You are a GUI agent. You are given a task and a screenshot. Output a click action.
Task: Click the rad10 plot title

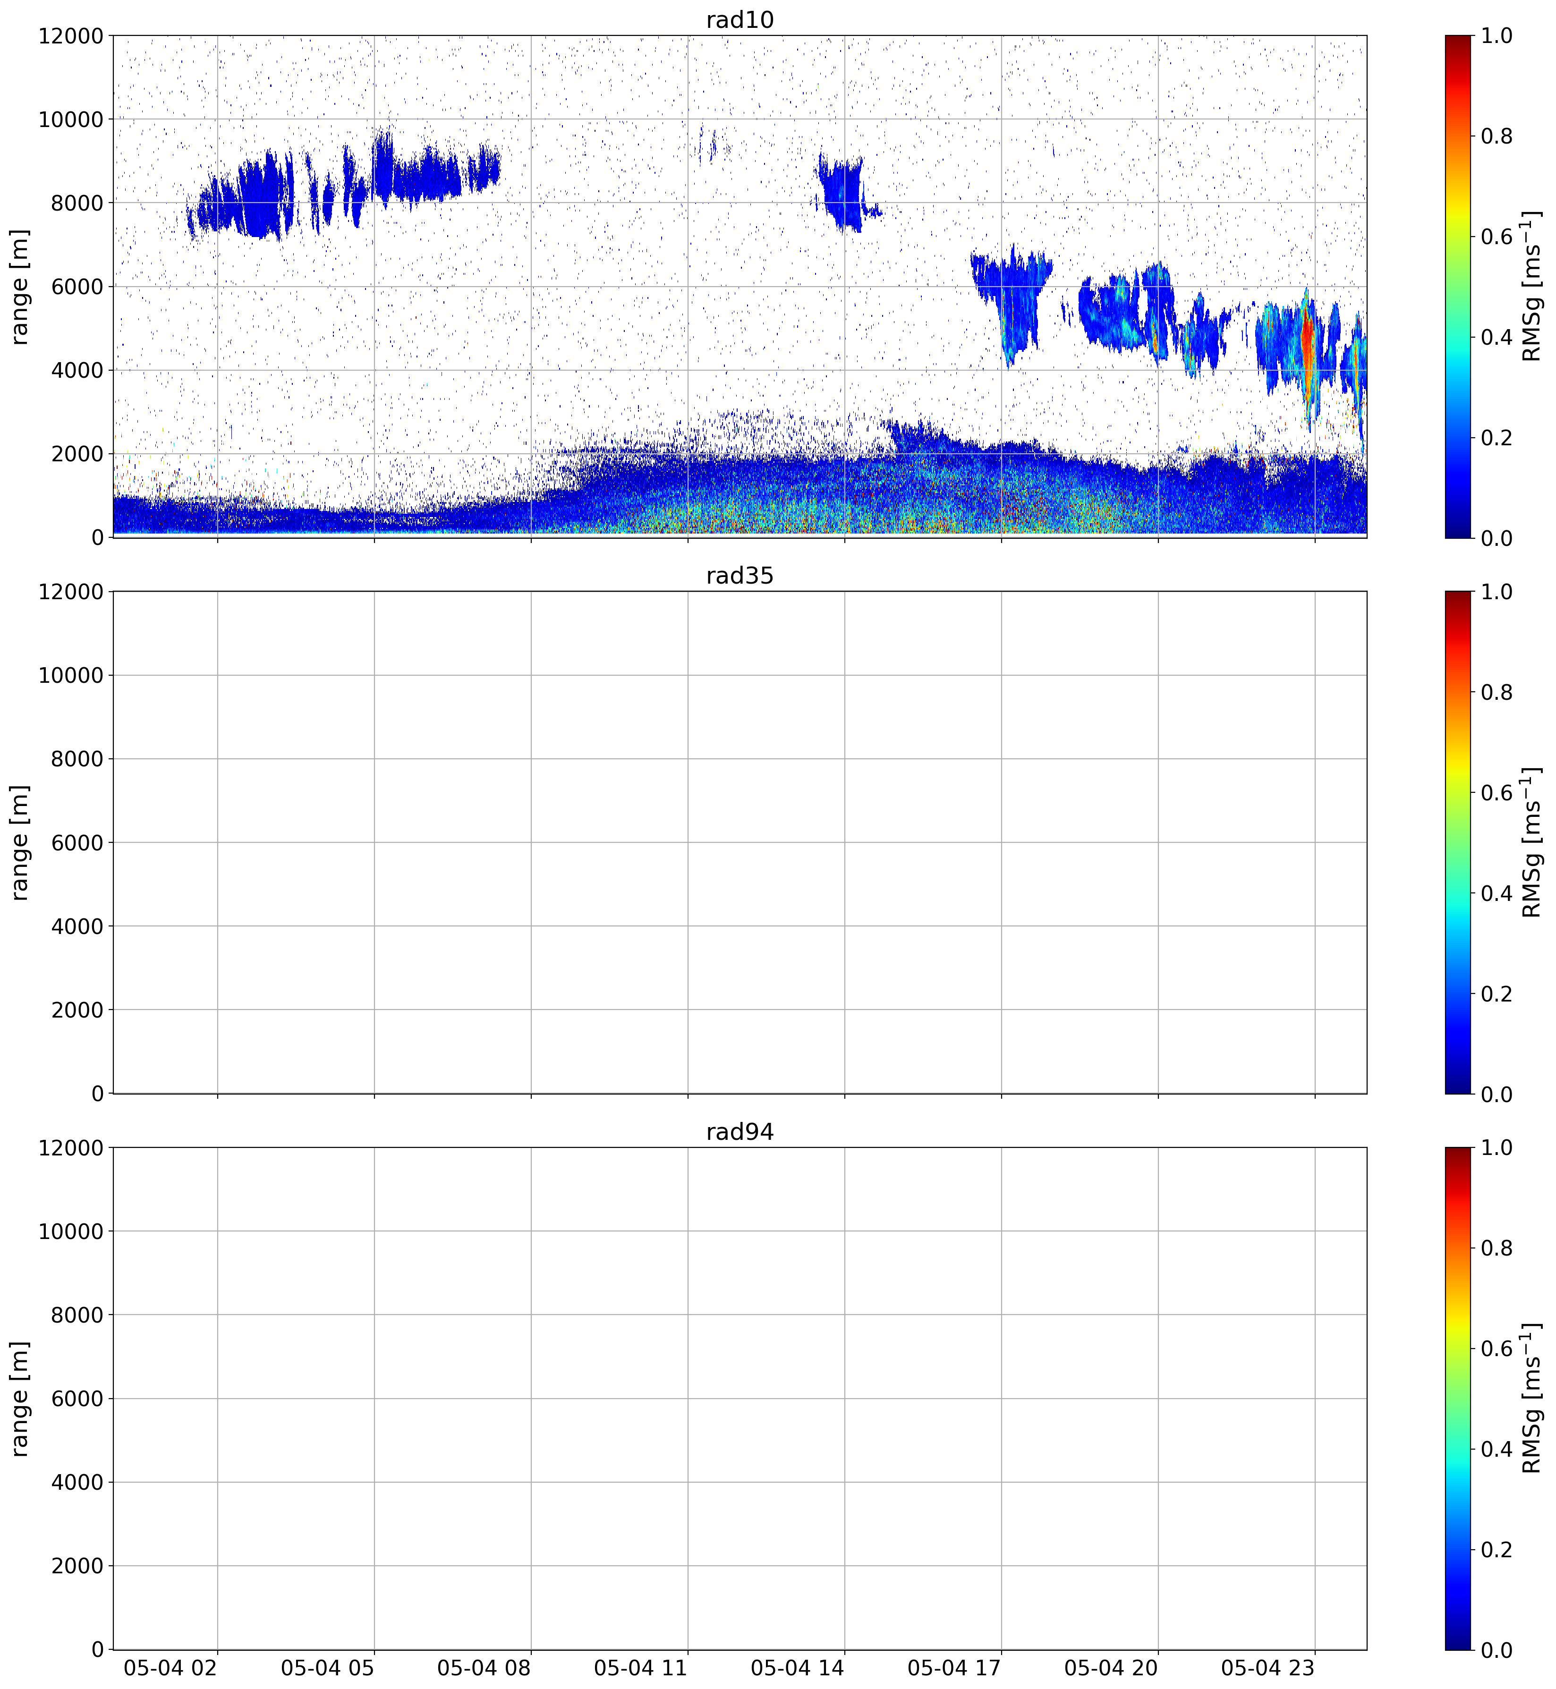739,19
